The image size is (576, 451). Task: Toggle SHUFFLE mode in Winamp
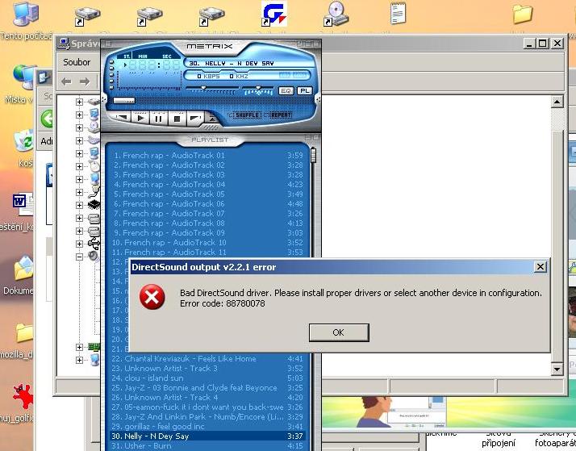[x=247, y=115]
